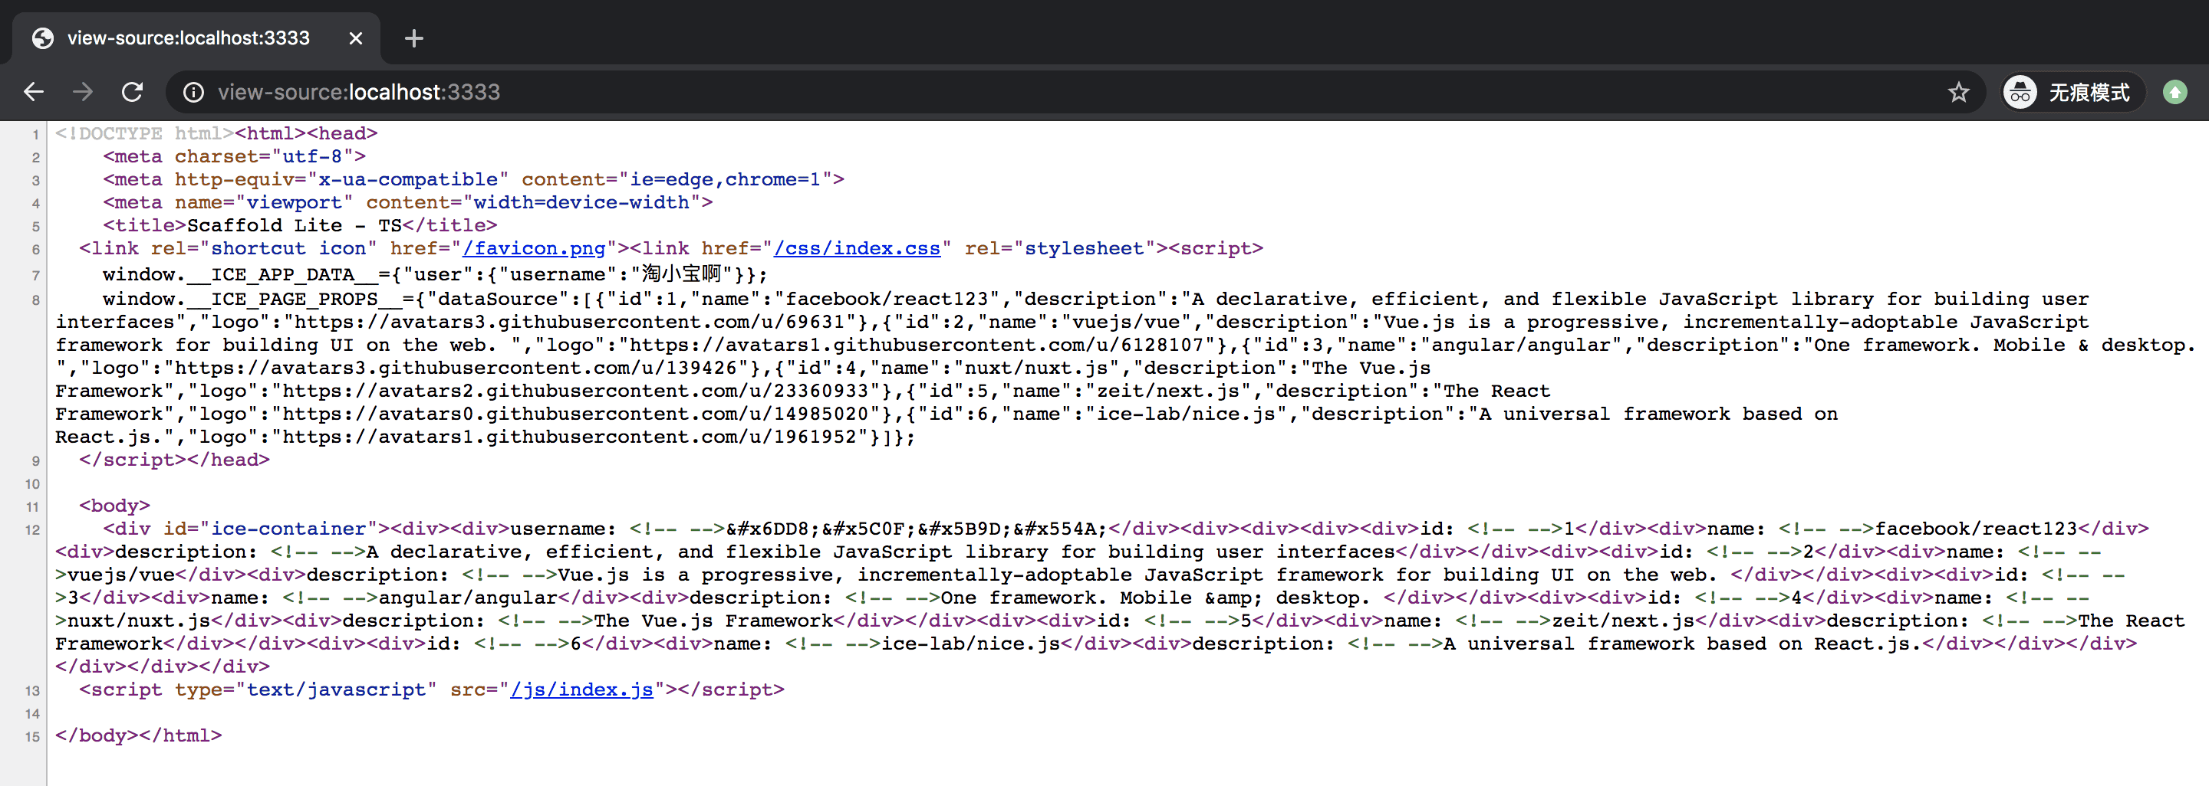The height and width of the screenshot is (786, 2209).
Task: Click the browser back arrow
Action: click(34, 92)
